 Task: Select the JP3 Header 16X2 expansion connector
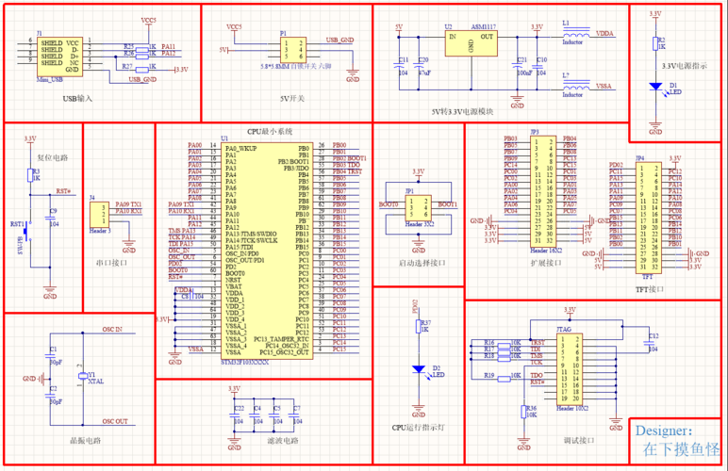click(543, 191)
